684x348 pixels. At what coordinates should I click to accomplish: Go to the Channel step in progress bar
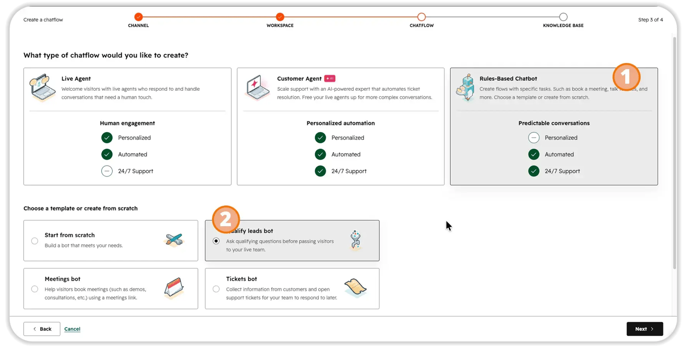pos(139,17)
